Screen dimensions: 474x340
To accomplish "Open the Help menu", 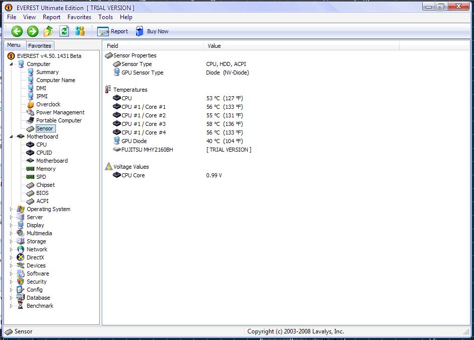I will pyautogui.click(x=126, y=17).
